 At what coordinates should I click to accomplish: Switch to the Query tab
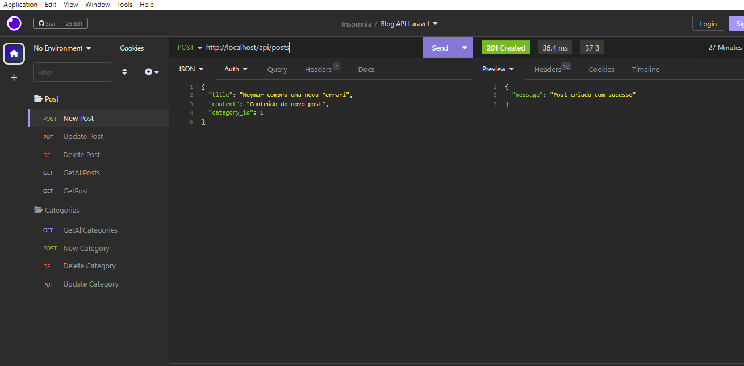(277, 69)
